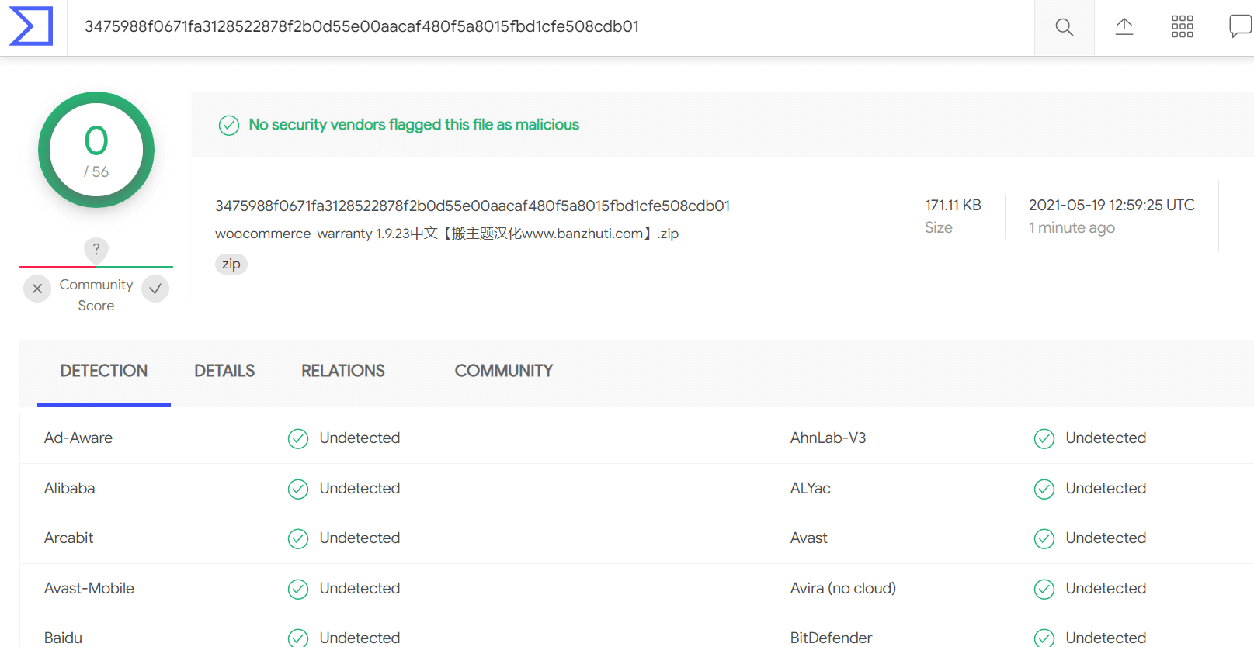Select the DETECTION tab

click(x=104, y=371)
